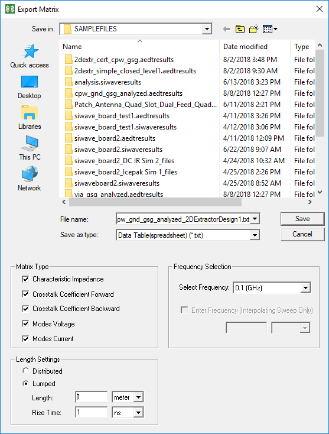Image resolution: width=329 pixels, height=434 pixels.
Task: Click horizontal scroll left arrow
Action: click(x=64, y=202)
